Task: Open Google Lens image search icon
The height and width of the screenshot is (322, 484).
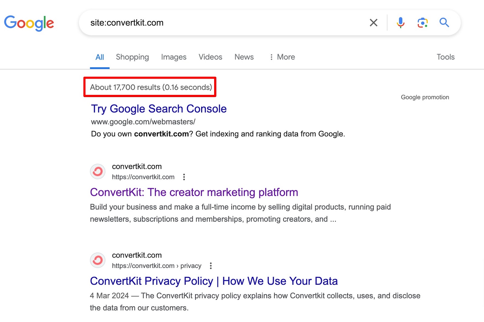Action: 423,23
